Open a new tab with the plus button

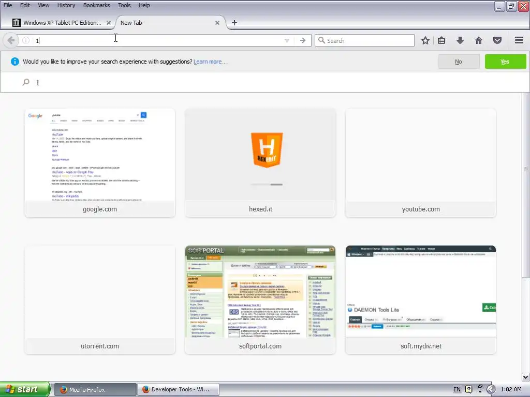234,23
